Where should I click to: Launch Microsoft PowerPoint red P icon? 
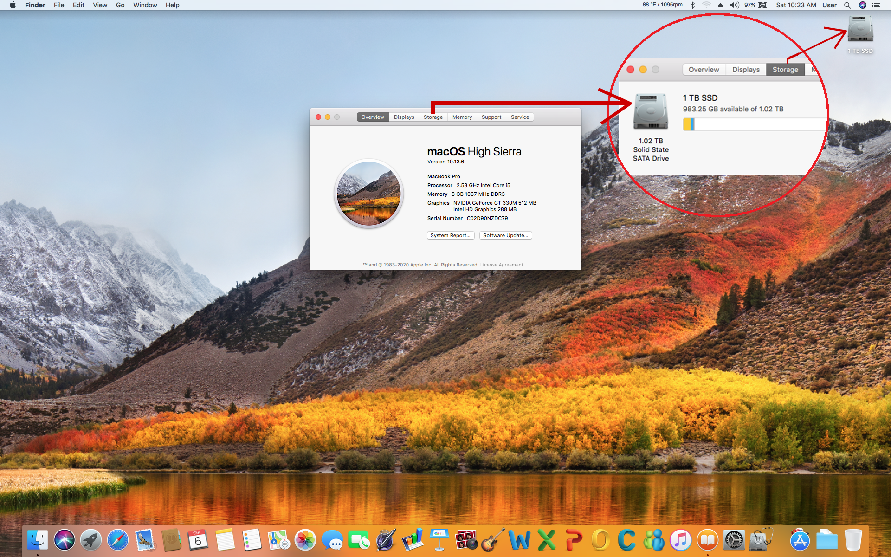(573, 540)
